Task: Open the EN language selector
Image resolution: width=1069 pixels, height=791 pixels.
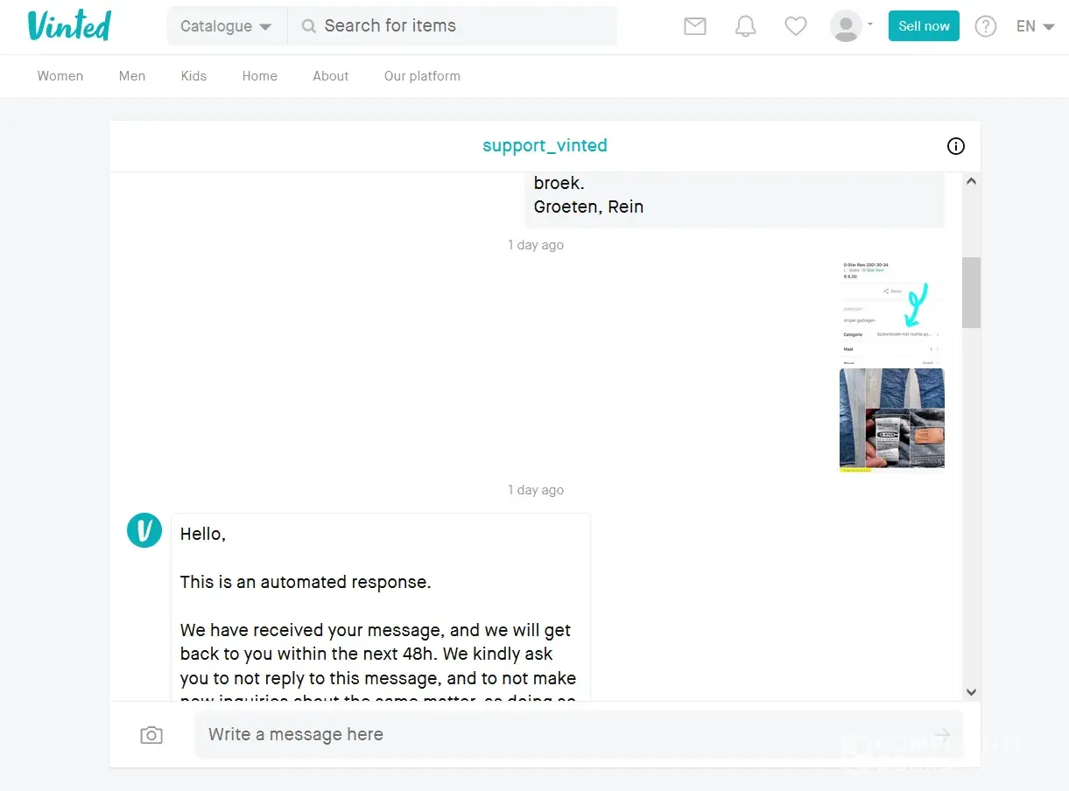Action: (1034, 26)
